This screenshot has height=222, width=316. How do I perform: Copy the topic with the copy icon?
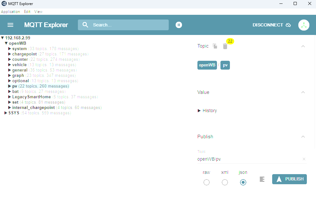coord(215,46)
